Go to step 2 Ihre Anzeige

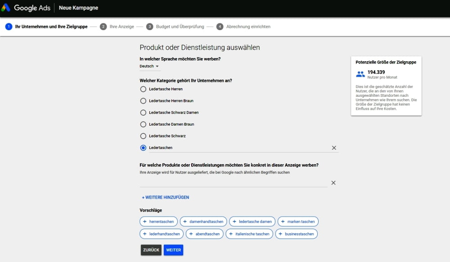tap(117, 27)
